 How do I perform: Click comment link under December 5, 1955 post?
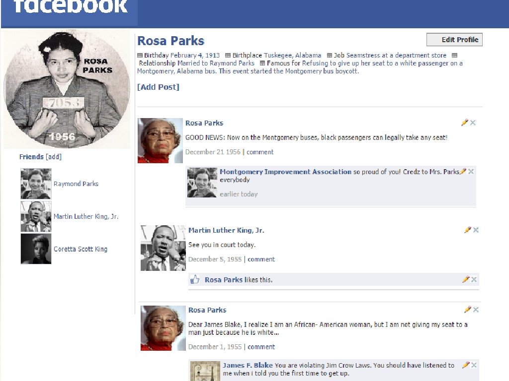[x=261, y=259]
